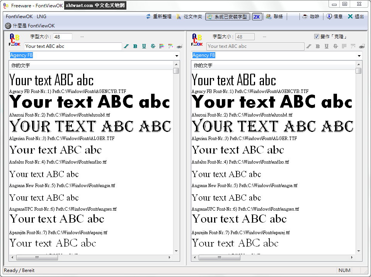371x277 pixels.
Task: Click right list horizontal scroll left arrow
Action: pos(195,257)
